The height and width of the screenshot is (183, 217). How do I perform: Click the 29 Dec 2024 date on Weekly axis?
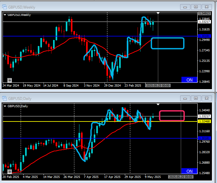(112, 86)
